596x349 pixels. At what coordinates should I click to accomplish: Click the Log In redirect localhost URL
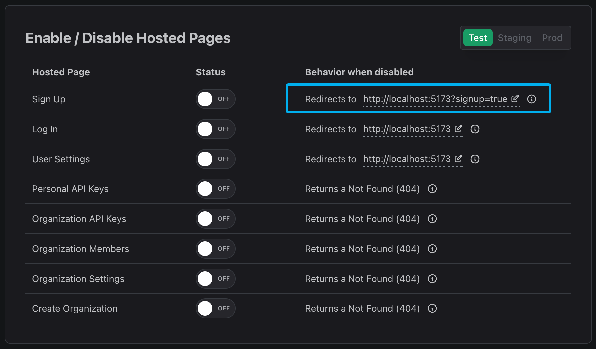tap(407, 129)
